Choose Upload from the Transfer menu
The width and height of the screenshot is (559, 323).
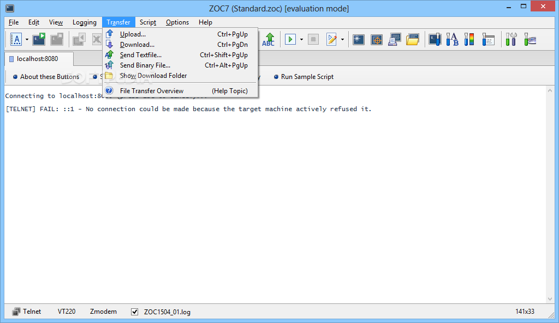click(x=180, y=34)
